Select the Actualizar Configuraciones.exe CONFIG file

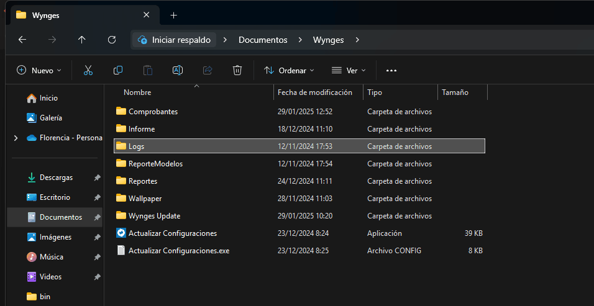(x=179, y=251)
